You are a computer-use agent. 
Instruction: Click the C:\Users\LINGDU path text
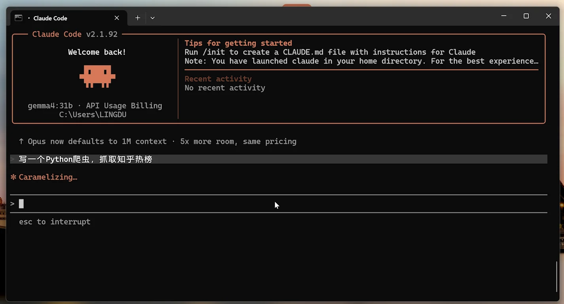pyautogui.click(x=93, y=114)
